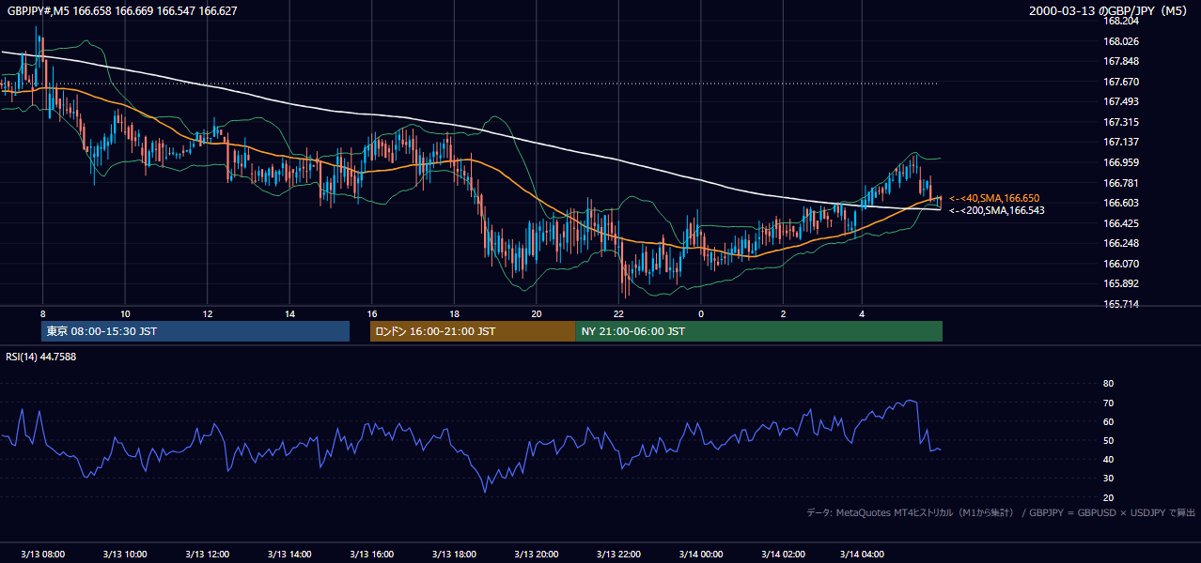Click RSI level 50 on the scale
The height and width of the screenshot is (563, 1201).
tap(1108, 440)
